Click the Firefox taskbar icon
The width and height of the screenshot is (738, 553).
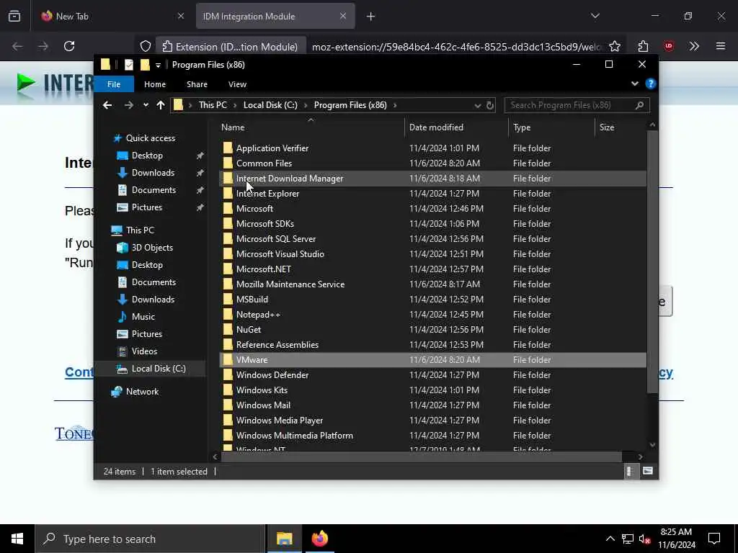click(319, 539)
